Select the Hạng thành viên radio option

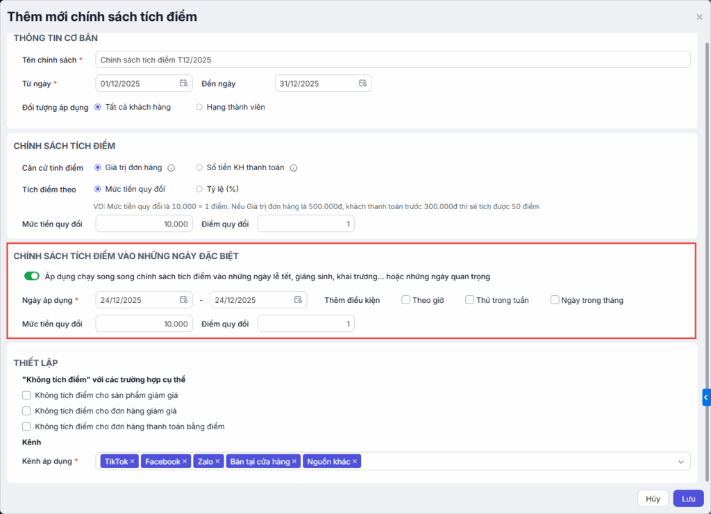tap(199, 107)
